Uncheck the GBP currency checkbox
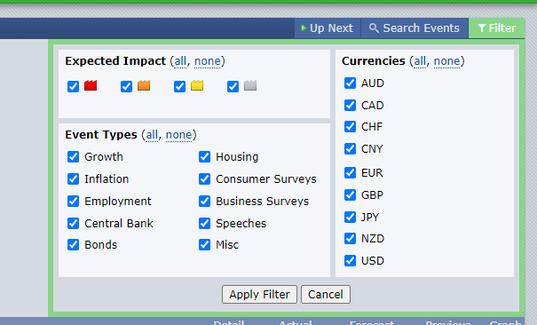This screenshot has height=325, width=537. [x=350, y=194]
